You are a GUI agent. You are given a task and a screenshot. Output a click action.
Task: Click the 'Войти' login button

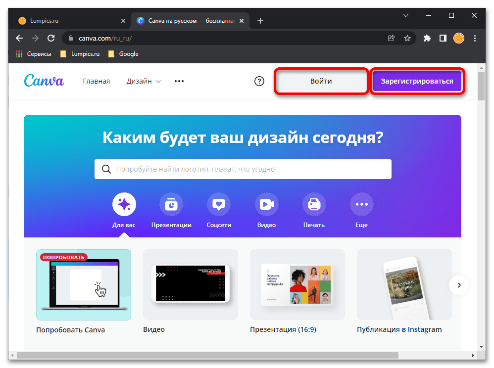pyautogui.click(x=321, y=82)
